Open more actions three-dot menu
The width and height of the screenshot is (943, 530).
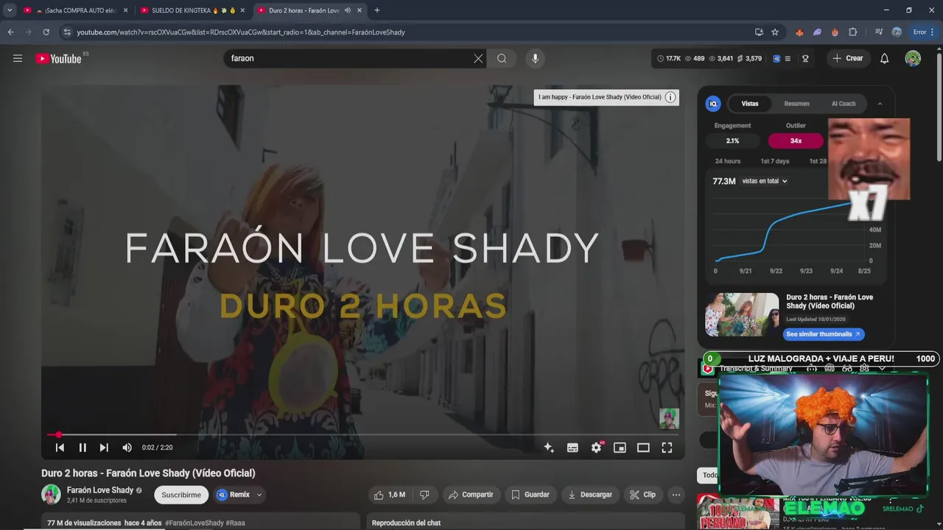(x=676, y=495)
